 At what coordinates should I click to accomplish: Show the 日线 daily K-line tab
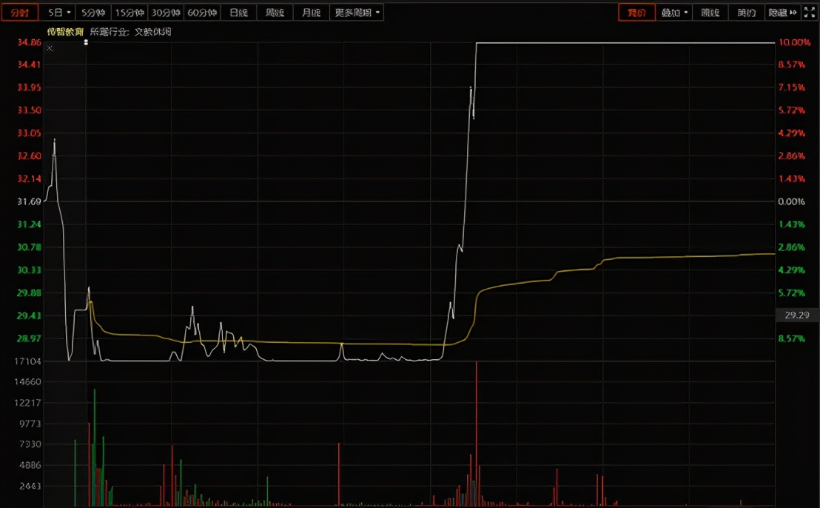pos(238,13)
